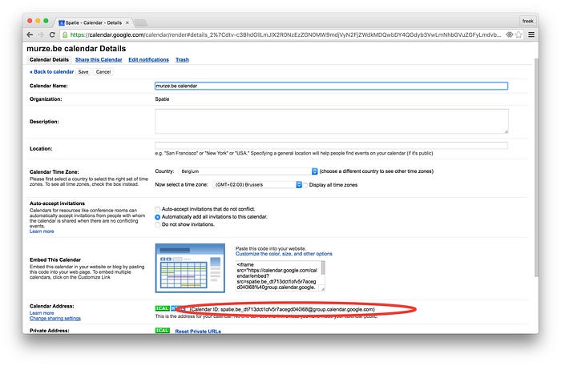Image resolution: width=561 pixels, height=366 pixels.
Task: Select Auto-accept invitations that do not conflict
Action: pos(157,209)
